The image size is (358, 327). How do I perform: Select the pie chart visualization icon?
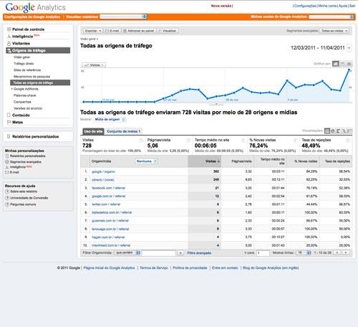click(333, 131)
